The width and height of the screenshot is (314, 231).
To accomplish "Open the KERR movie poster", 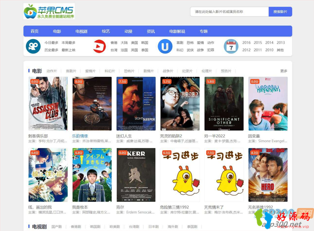I will [x=136, y=175].
